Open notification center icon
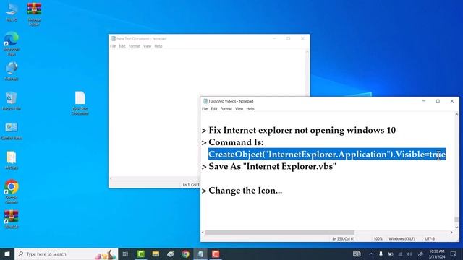The width and height of the screenshot is (463, 260). 454,253
